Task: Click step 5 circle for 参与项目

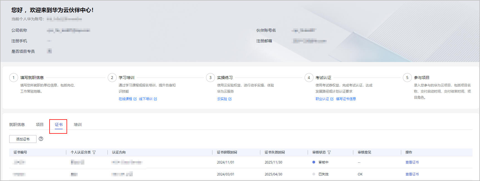Action: point(407,78)
